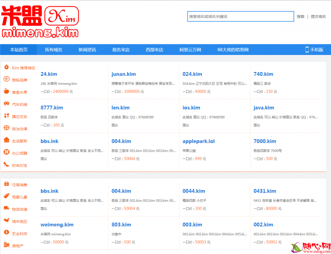
Task: Click the 90000 price under 024.kim
Action: coord(201,91)
